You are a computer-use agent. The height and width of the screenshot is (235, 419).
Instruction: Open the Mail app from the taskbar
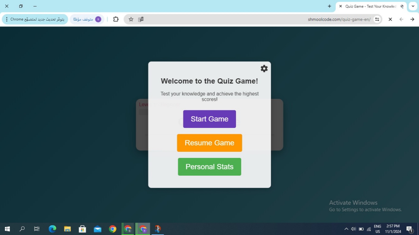point(97,228)
